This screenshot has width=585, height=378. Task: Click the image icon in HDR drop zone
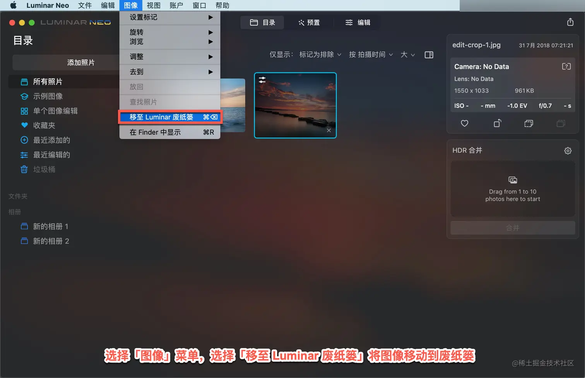pyautogui.click(x=513, y=180)
